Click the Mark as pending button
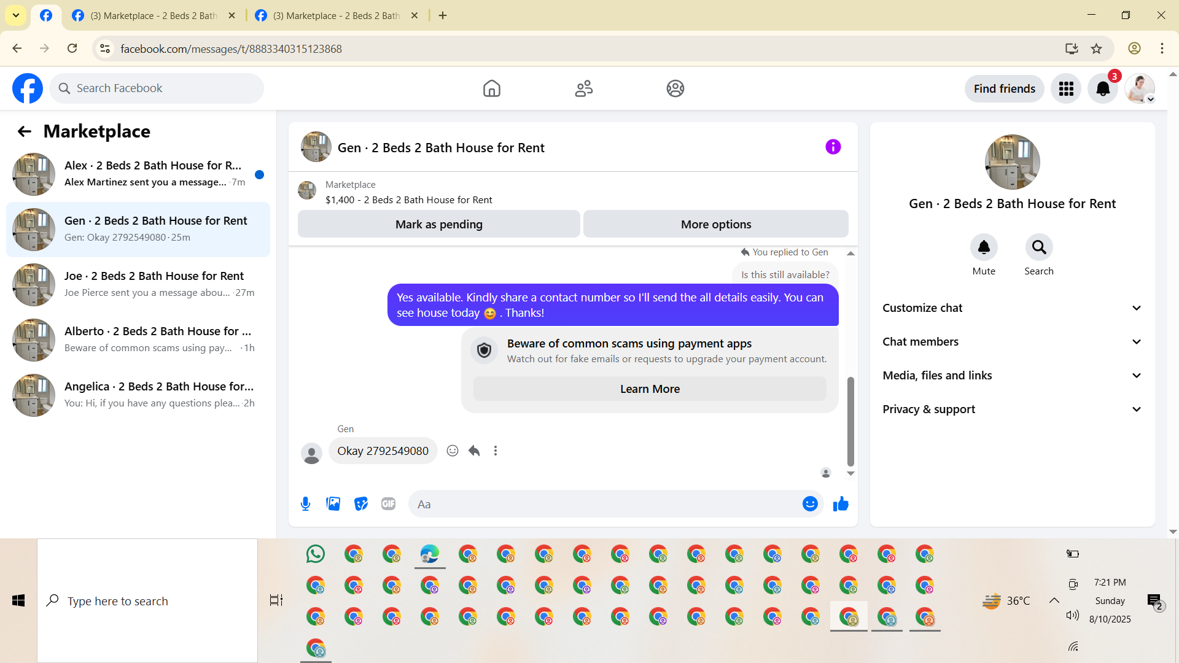Screen dimensions: 1179x663 pyautogui.click(x=438, y=224)
